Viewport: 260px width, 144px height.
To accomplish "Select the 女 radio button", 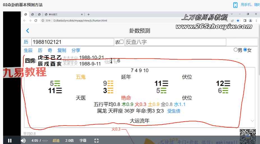I will [x=245, y=50].
